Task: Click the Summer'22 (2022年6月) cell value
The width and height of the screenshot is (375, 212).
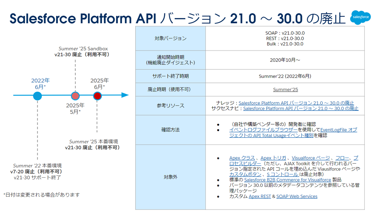Action: click(x=285, y=76)
